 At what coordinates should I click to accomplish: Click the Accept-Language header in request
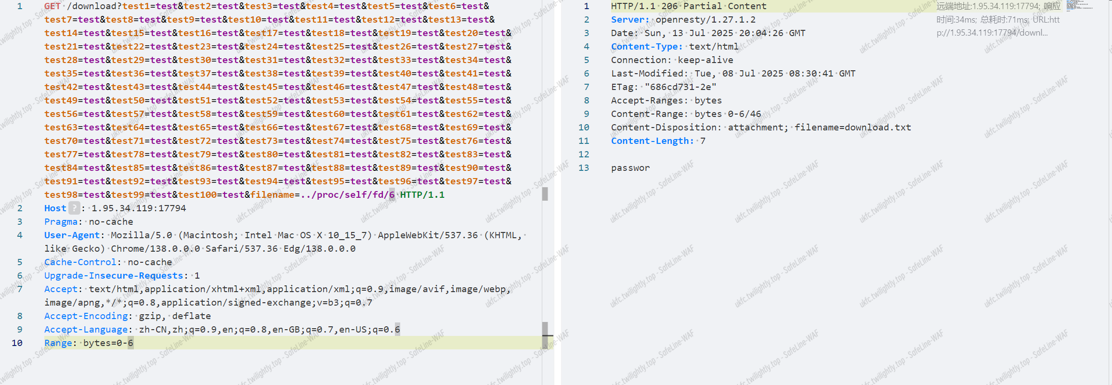point(86,330)
